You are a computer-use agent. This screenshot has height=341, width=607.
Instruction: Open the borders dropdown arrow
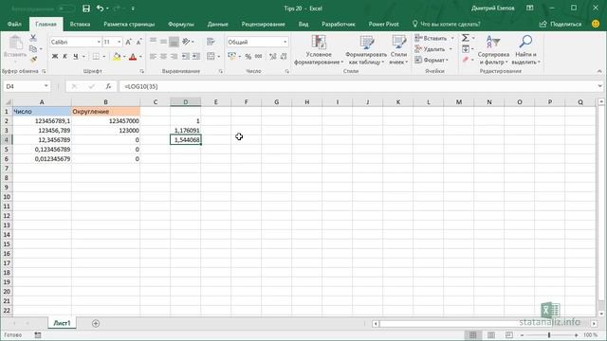[x=103, y=57]
